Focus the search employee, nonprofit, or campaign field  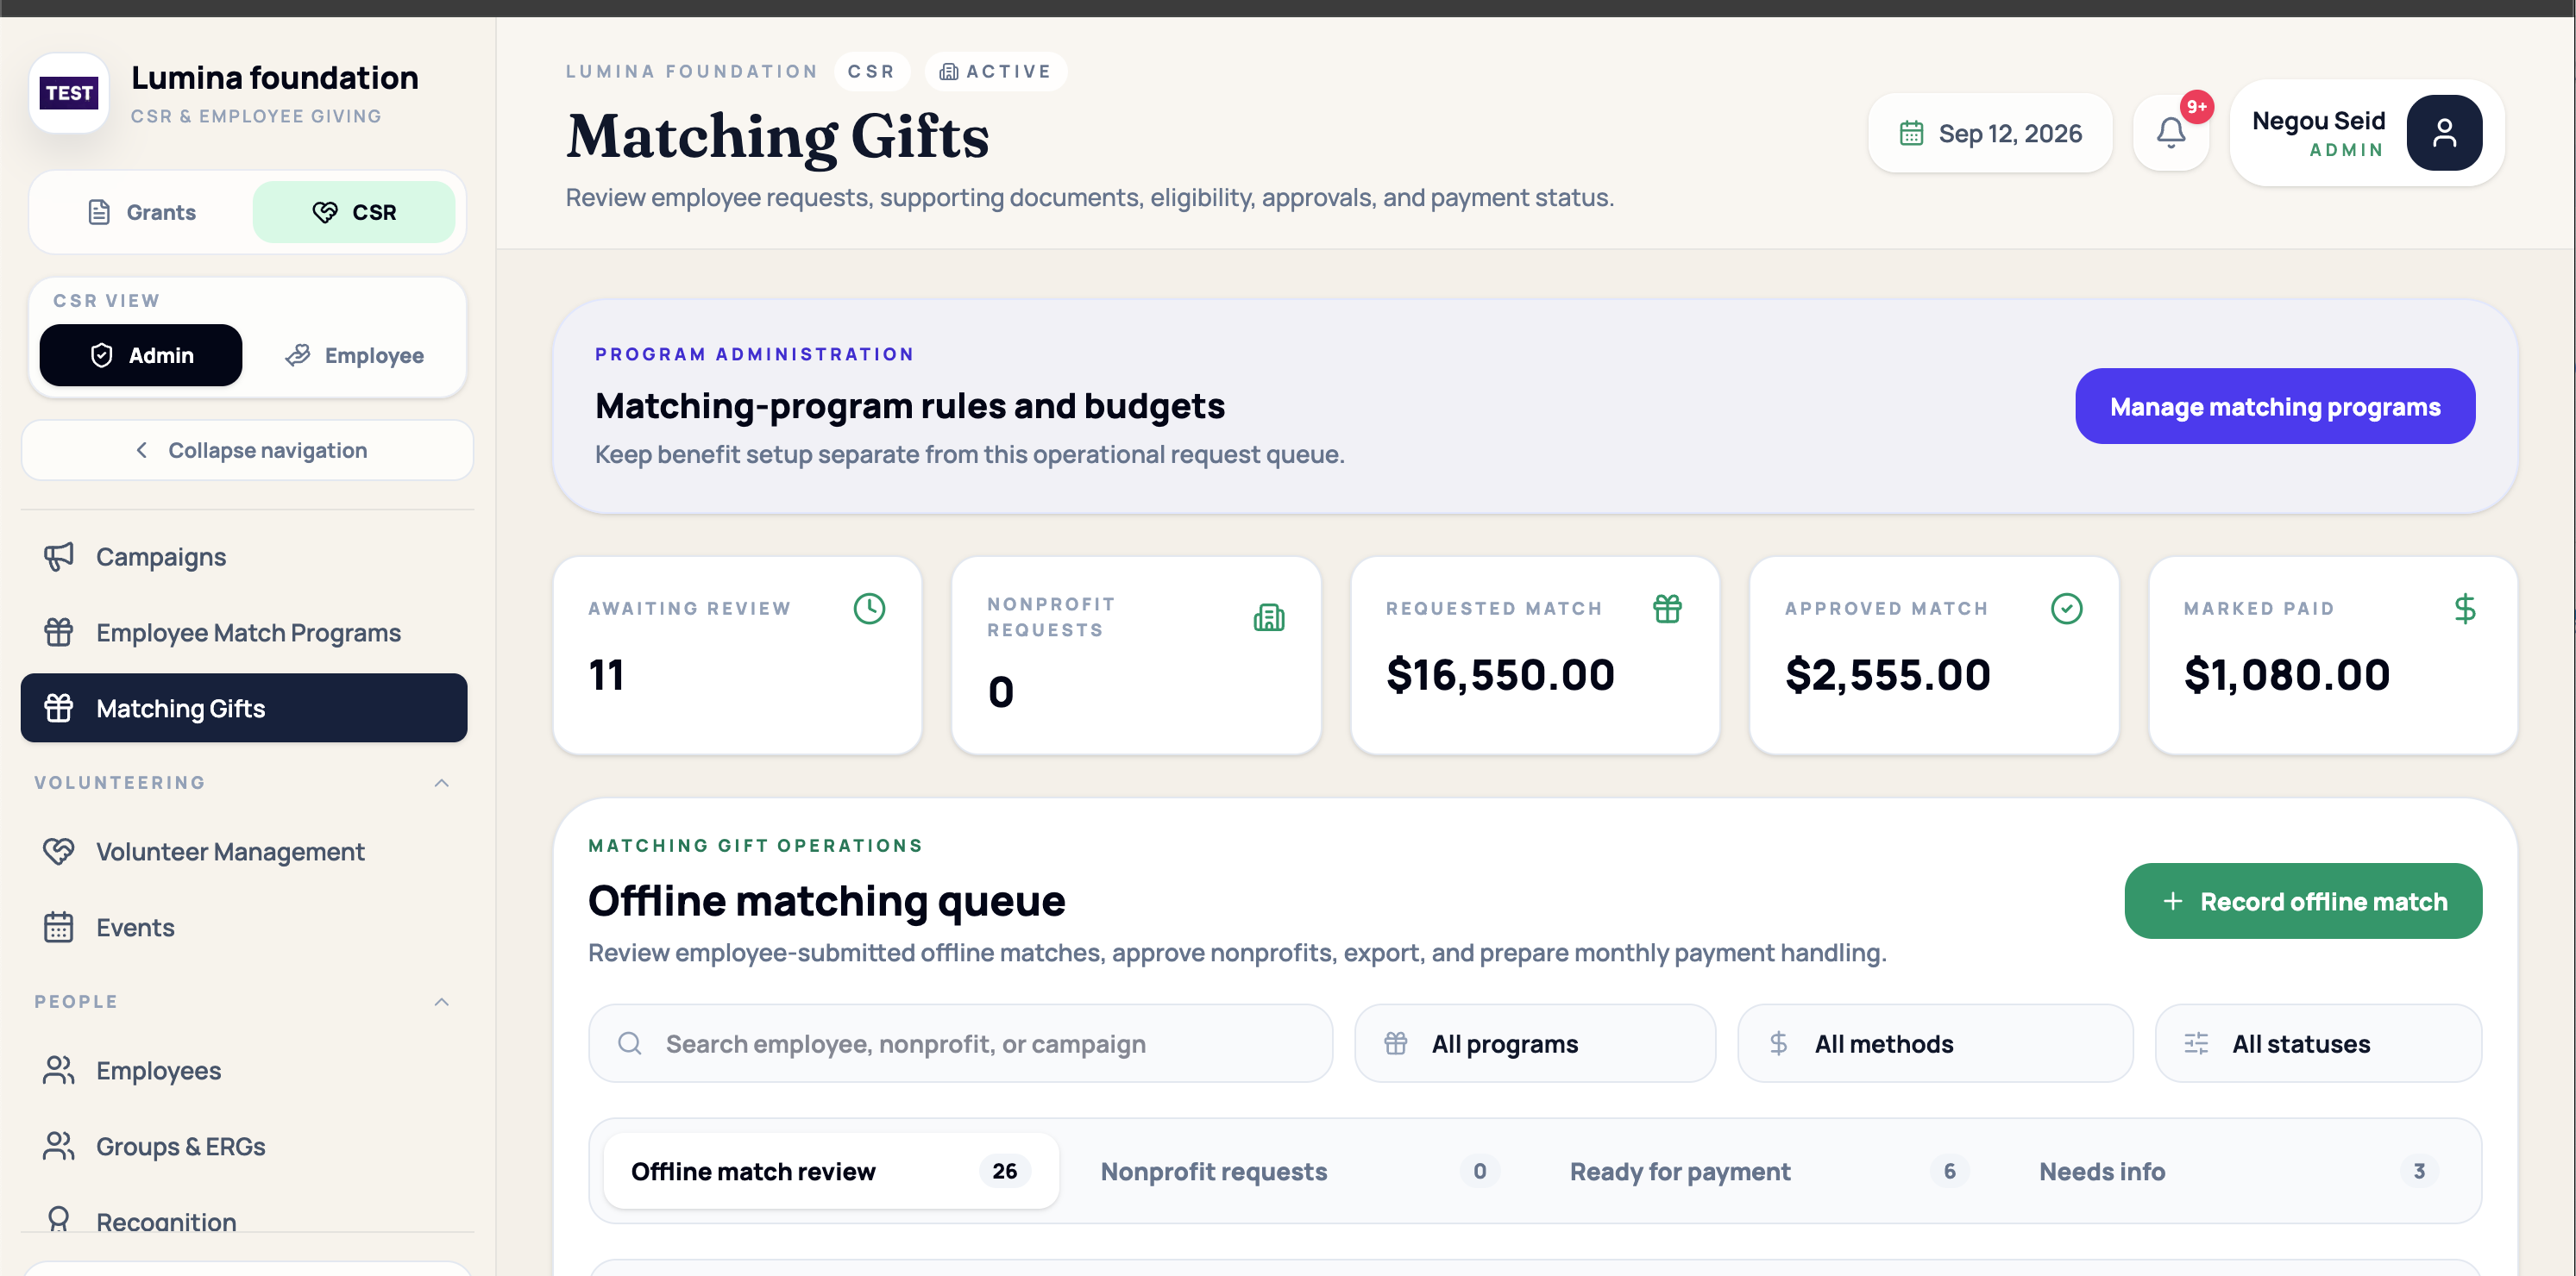click(960, 1043)
